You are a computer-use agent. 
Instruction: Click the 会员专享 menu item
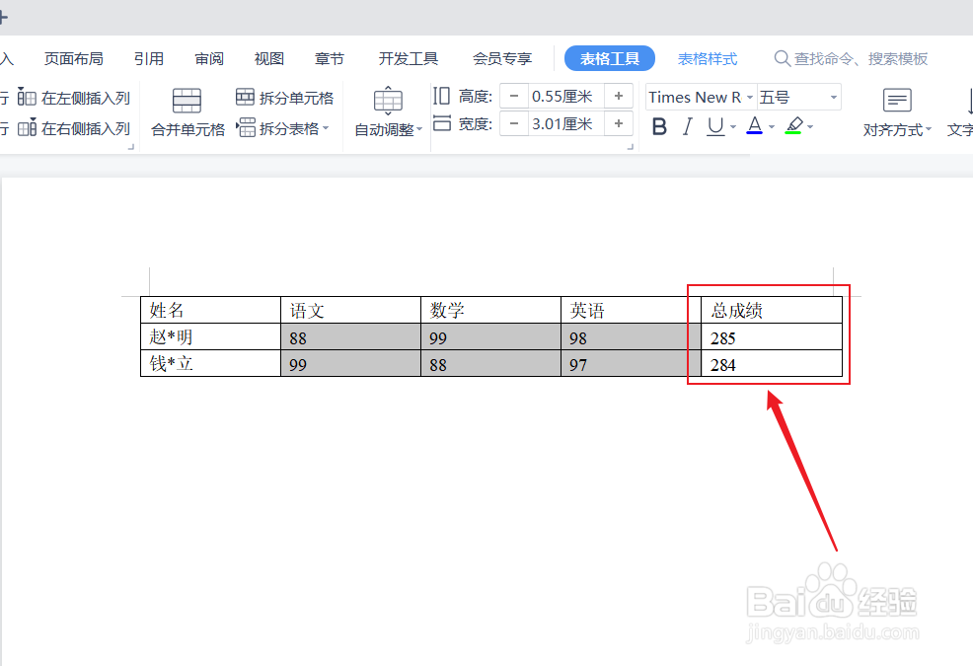point(501,58)
